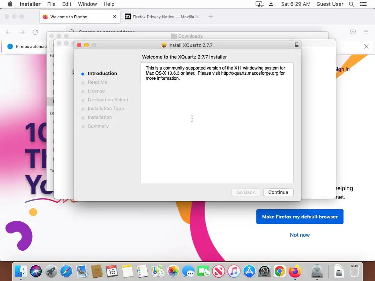This screenshot has height=281, width=375.
Task: Click the Installer icon in the Dock
Action: pos(317,271)
